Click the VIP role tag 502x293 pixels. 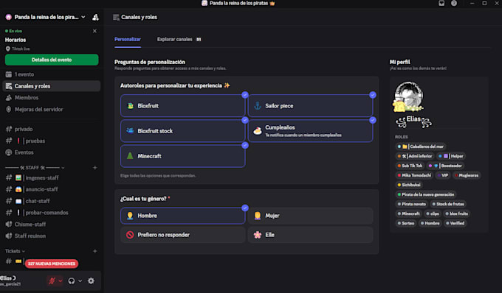[443, 175]
